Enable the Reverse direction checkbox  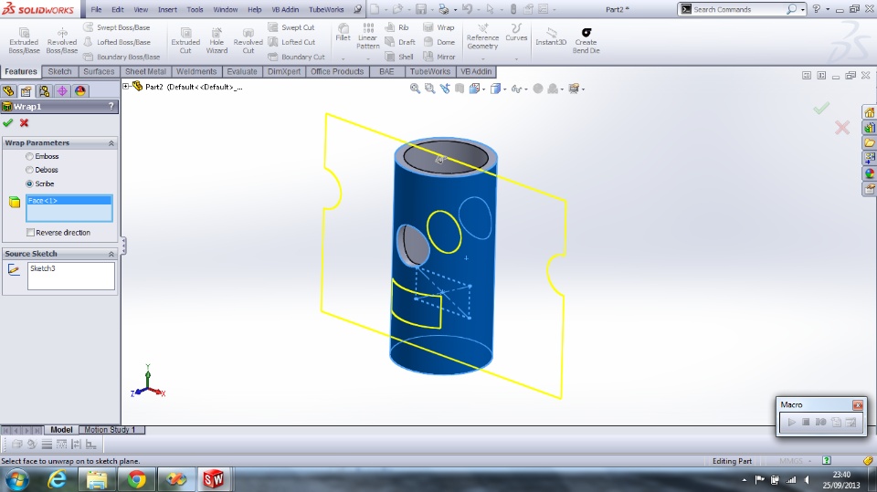click(31, 233)
